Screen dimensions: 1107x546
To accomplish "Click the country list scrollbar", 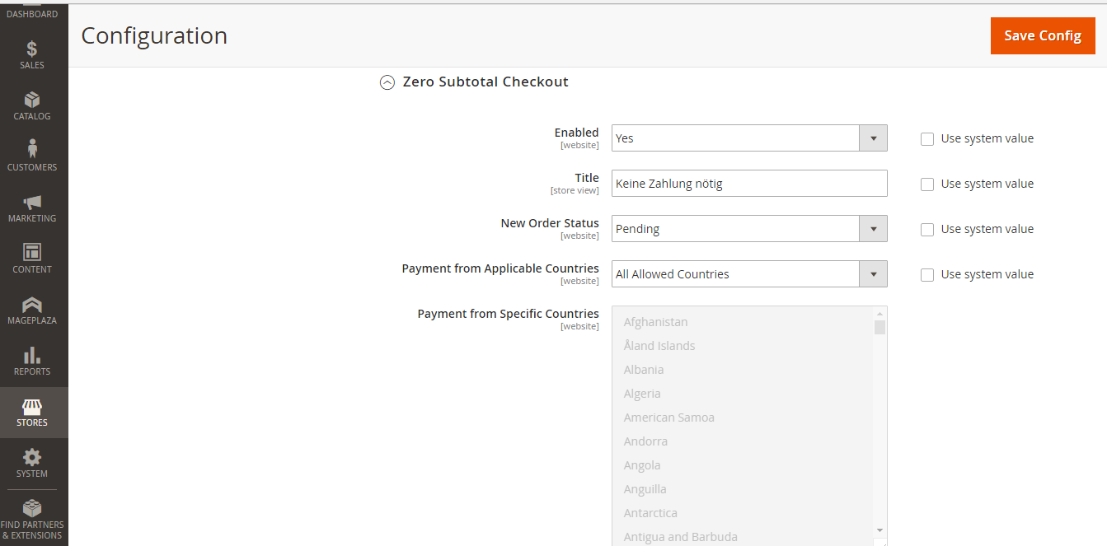I will coord(880,327).
